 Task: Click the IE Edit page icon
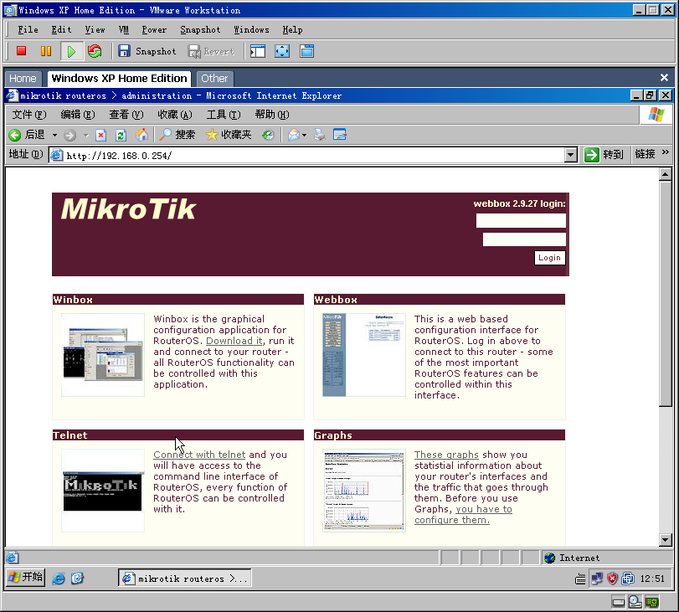340,135
